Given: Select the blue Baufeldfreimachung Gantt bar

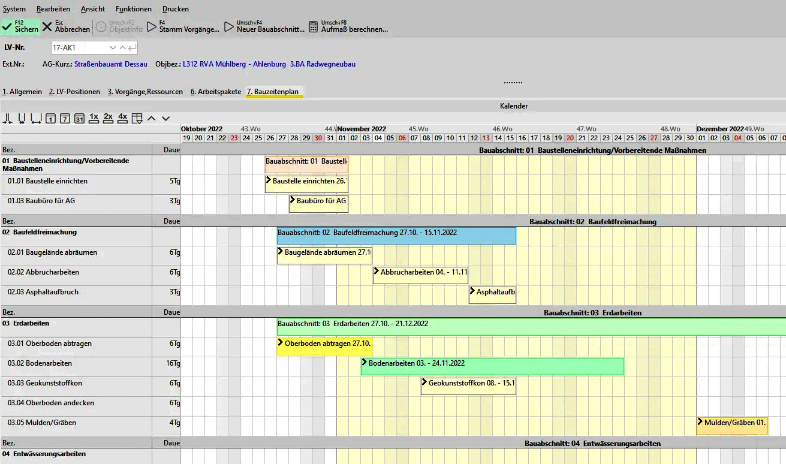Looking at the screenshot, I should (x=396, y=236).
